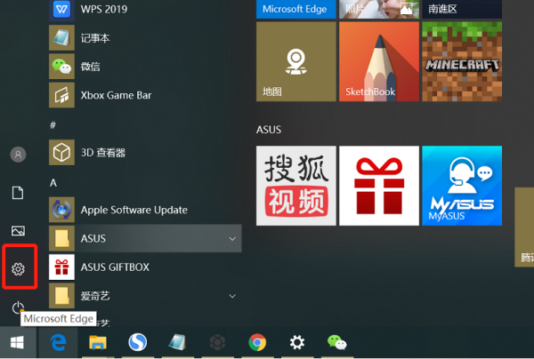Open 3D 查看器 app
534x359 pixels.
tap(145, 152)
